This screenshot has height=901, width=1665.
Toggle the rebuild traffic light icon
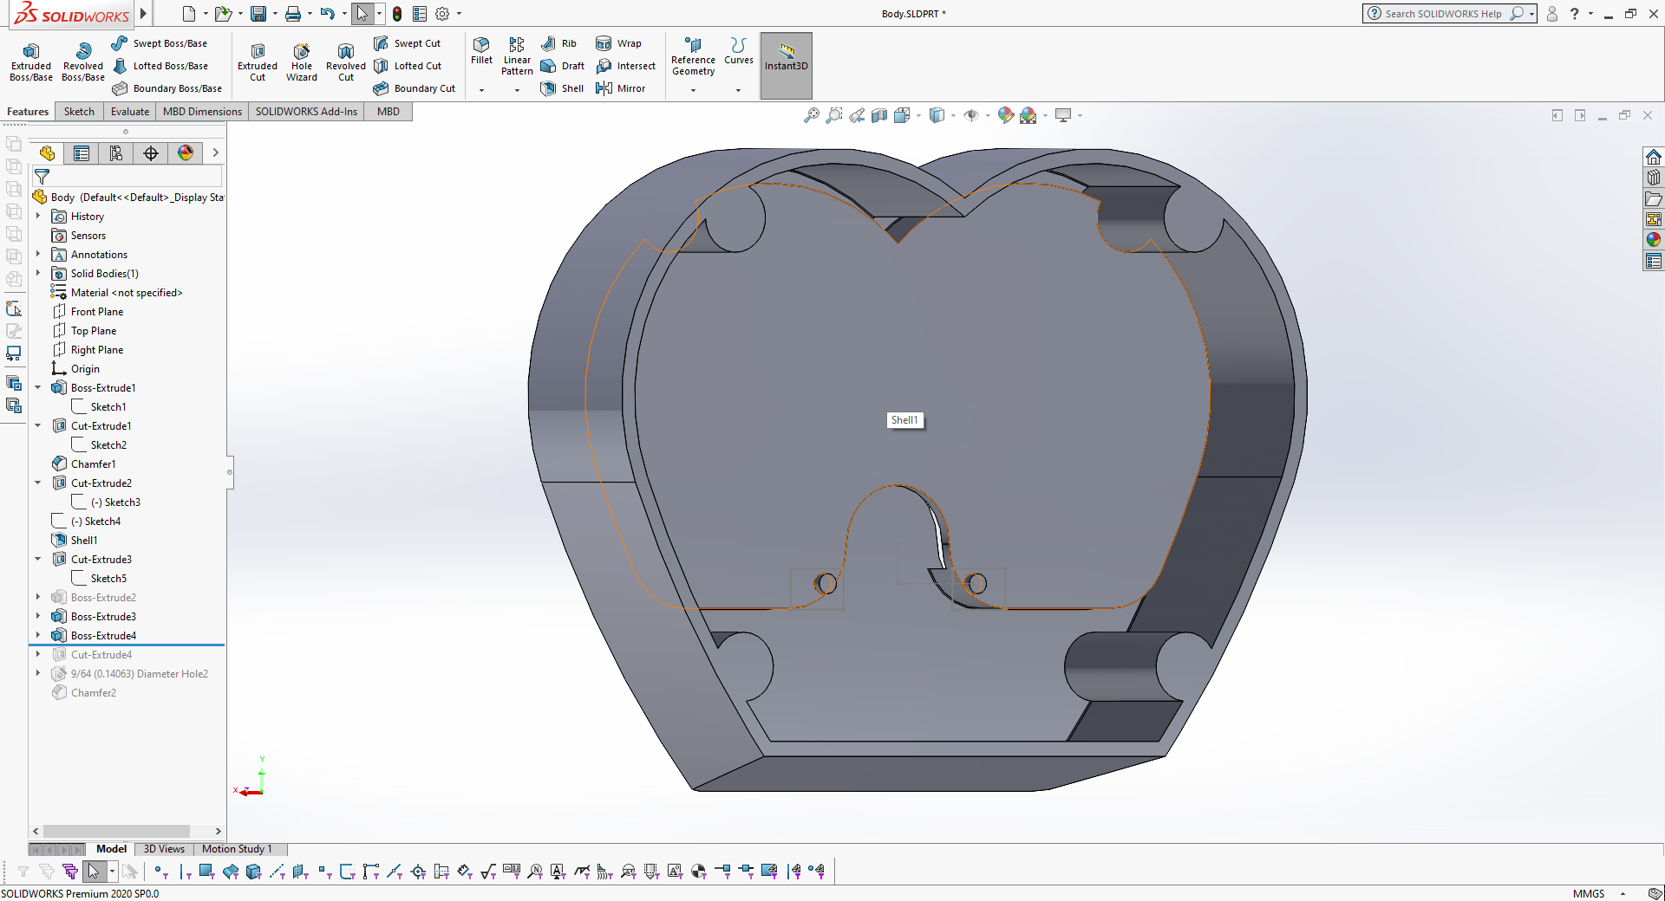click(397, 14)
